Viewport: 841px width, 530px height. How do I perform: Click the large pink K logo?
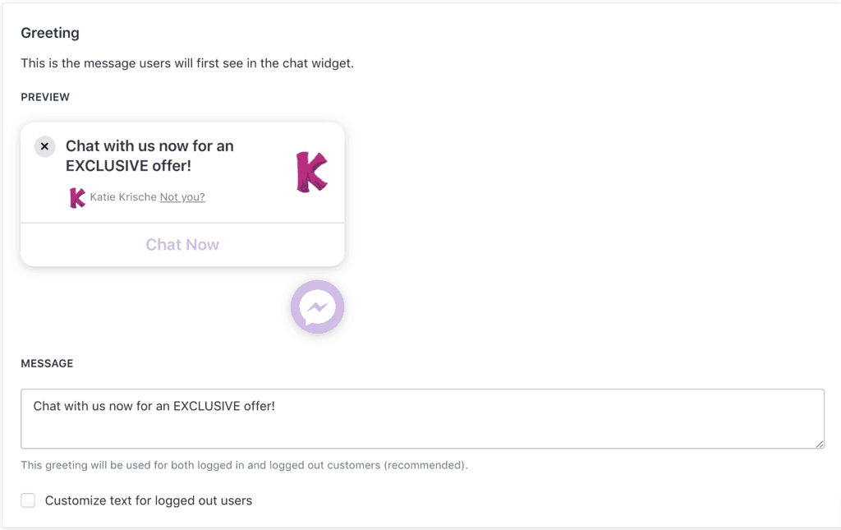[311, 172]
